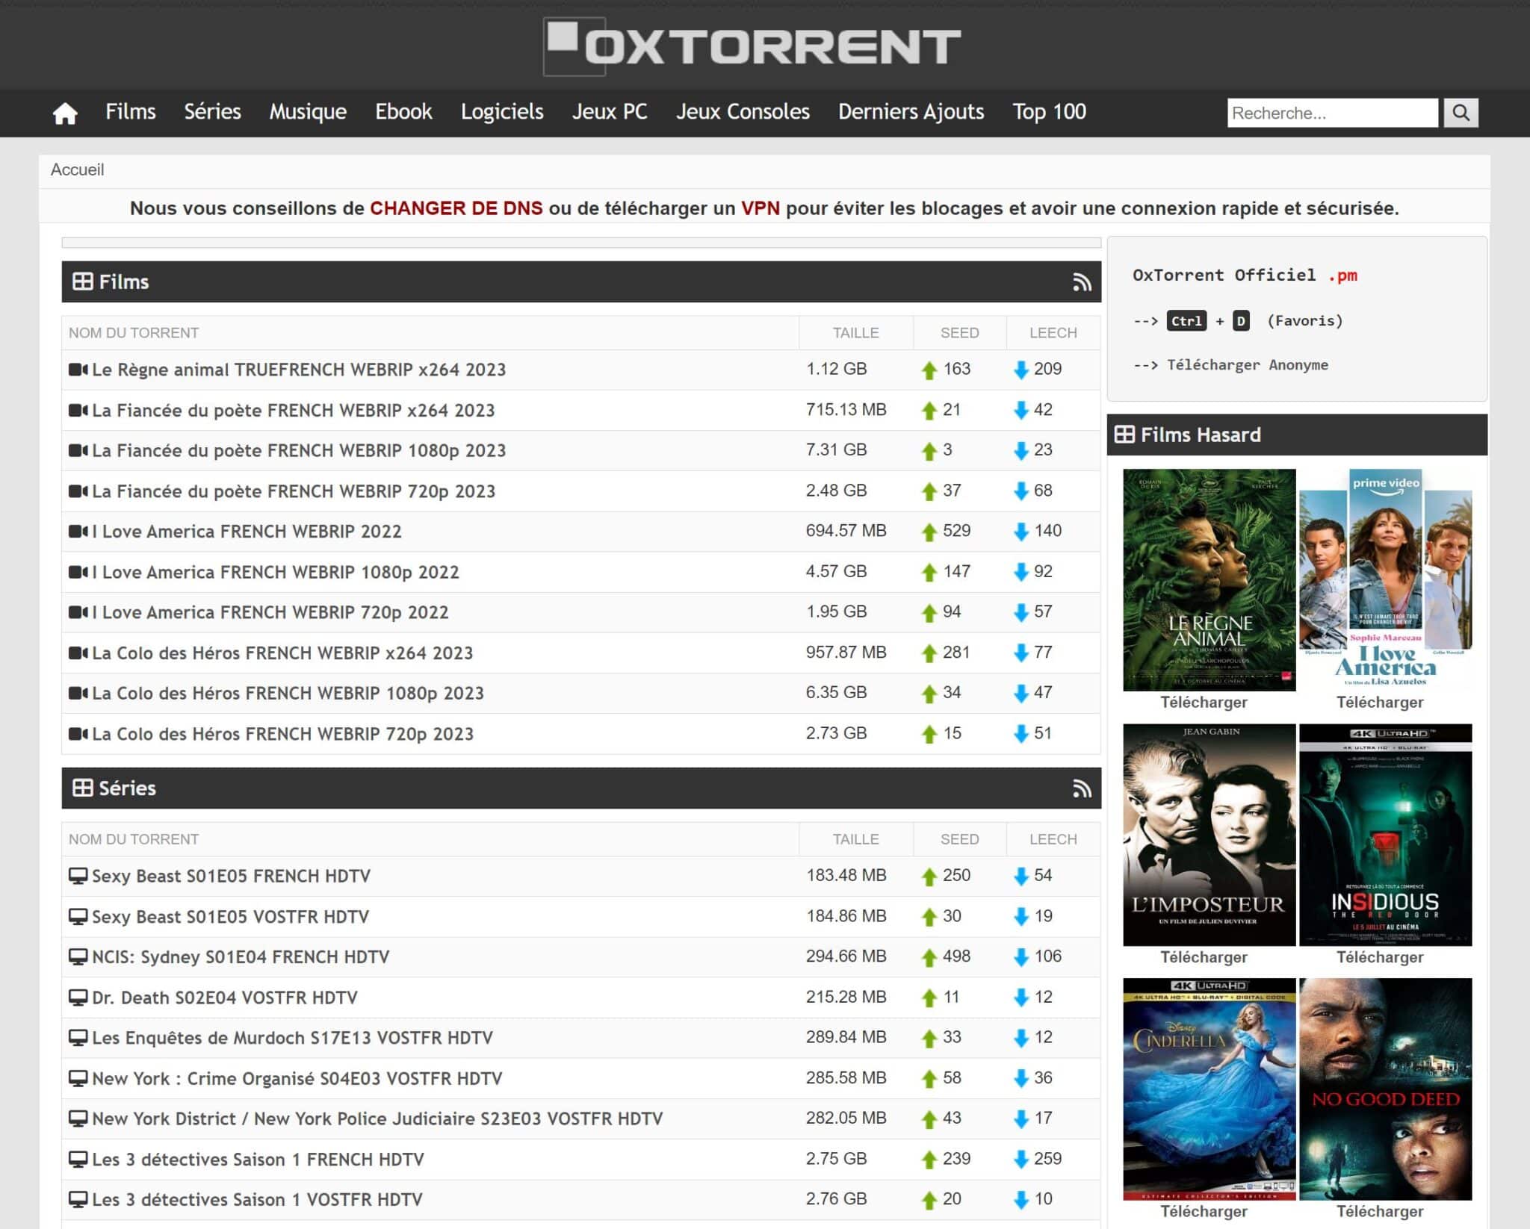Open Sexy Beast S01E05 VOSTFR HDTV

point(230,916)
